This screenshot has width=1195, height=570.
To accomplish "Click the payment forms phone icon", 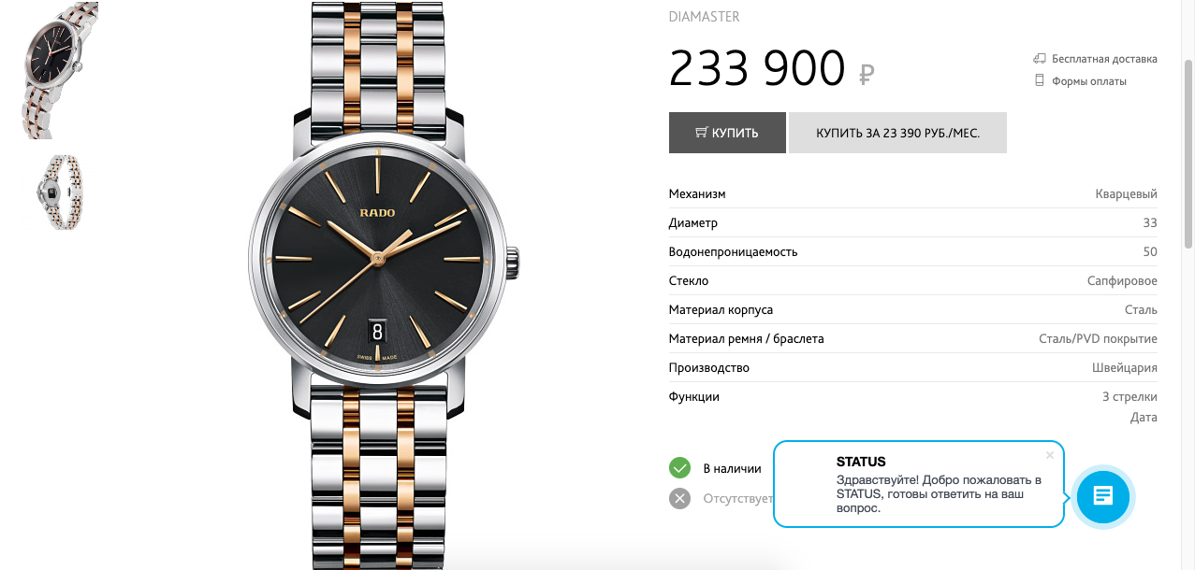I will 1039,81.
